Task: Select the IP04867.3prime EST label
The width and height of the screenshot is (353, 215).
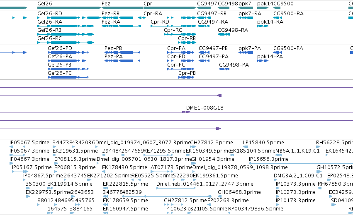Action: click(x=29, y=159)
